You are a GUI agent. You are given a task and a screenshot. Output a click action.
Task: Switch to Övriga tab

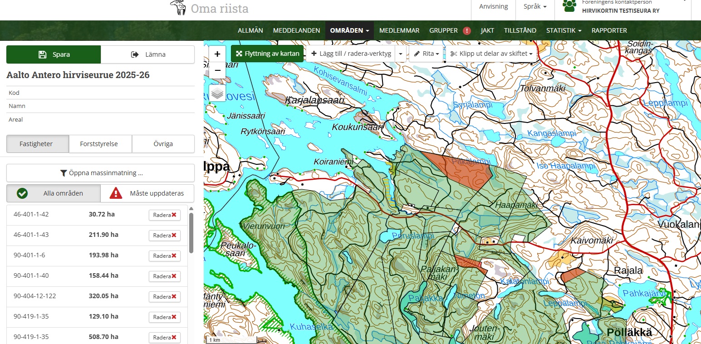pyautogui.click(x=163, y=144)
